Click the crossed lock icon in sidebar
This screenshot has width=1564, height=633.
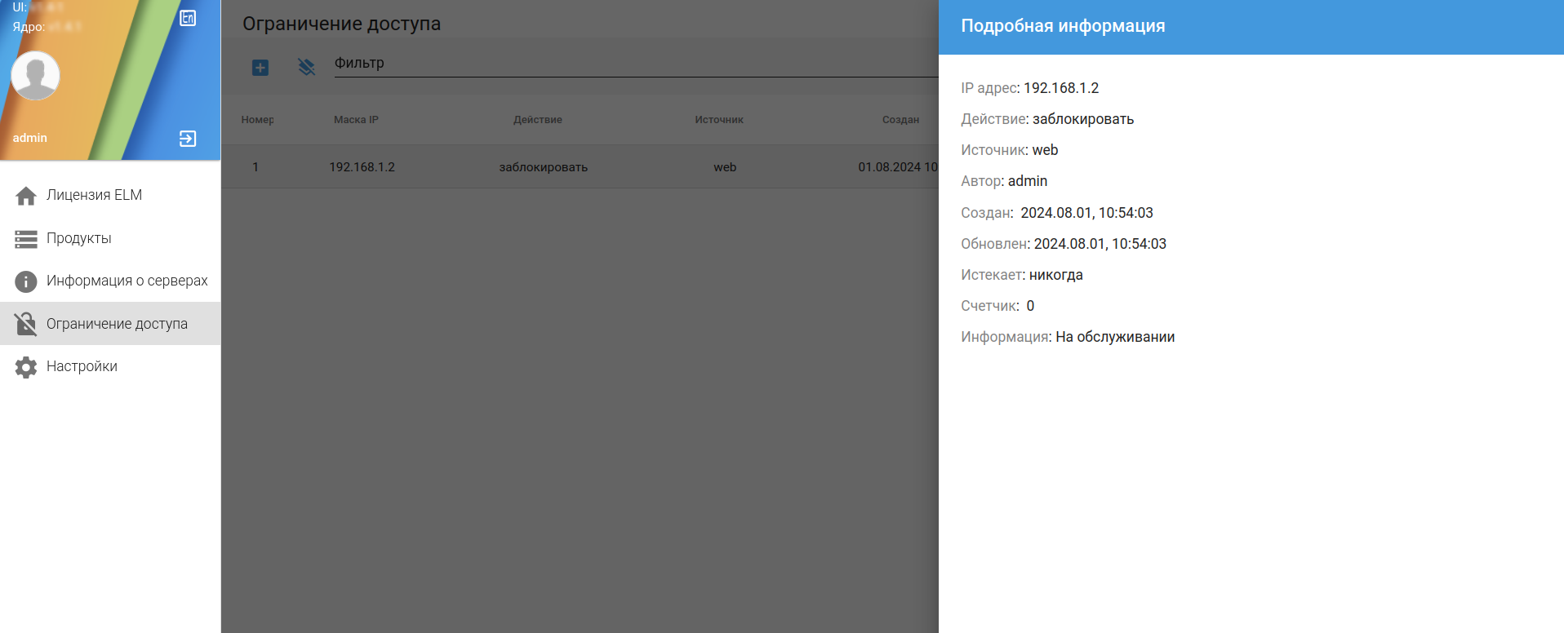(x=26, y=324)
